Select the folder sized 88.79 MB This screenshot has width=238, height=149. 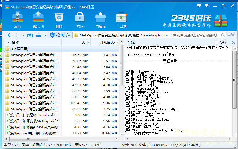pyautogui.click(x=61, y=91)
